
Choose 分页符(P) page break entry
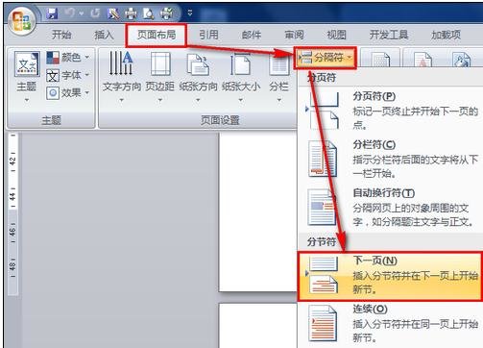coord(391,111)
